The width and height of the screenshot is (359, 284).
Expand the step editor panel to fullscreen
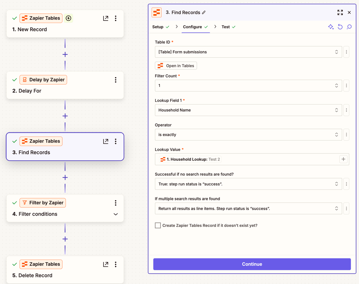[x=340, y=12]
